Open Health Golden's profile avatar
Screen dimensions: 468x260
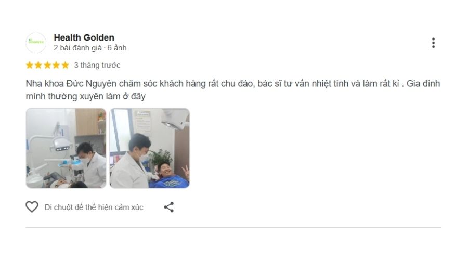point(36,43)
